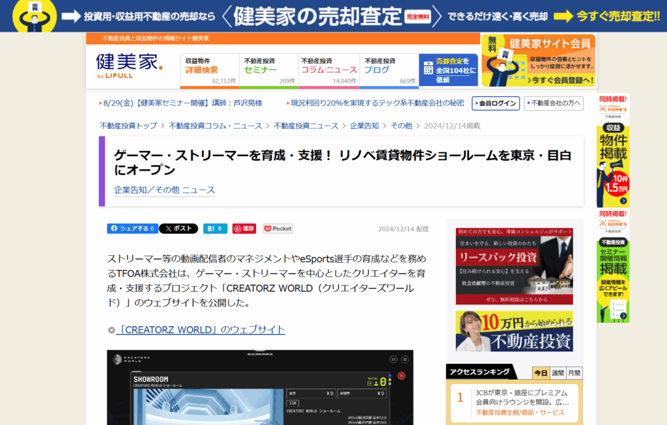Go to 不動産投資トップ breadcrumb
This screenshot has width=667, height=425.
[x=128, y=126]
